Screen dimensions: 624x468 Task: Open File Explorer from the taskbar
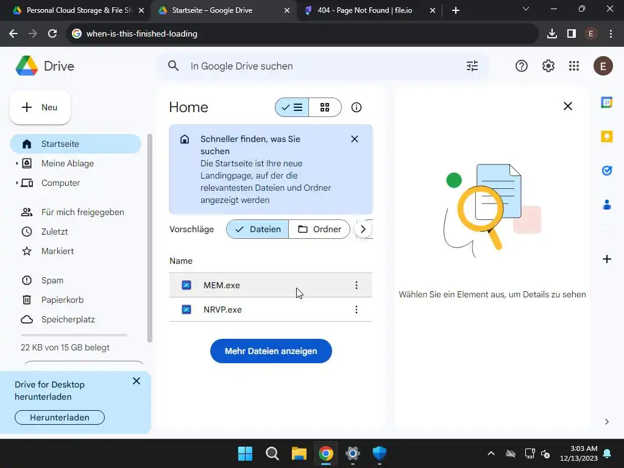tap(299, 453)
